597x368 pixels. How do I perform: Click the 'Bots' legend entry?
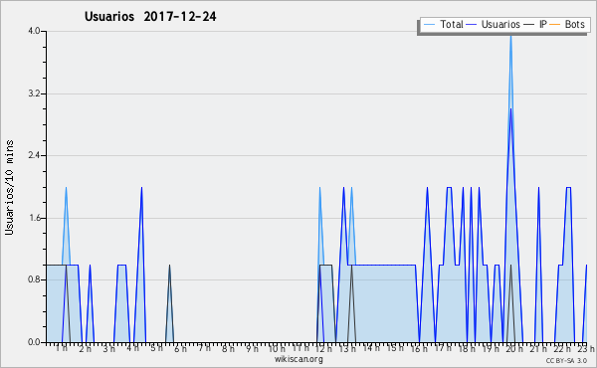567,24
